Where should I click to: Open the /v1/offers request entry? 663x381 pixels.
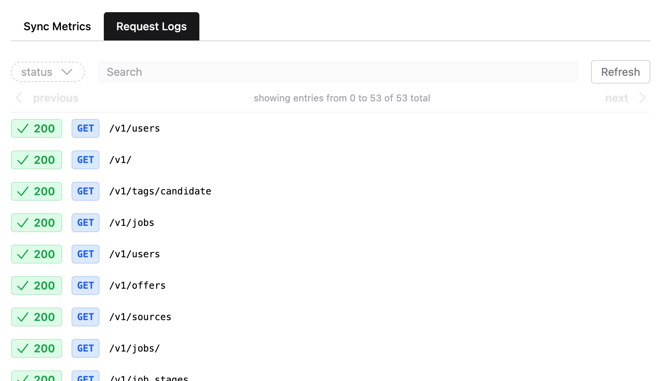pos(331,286)
